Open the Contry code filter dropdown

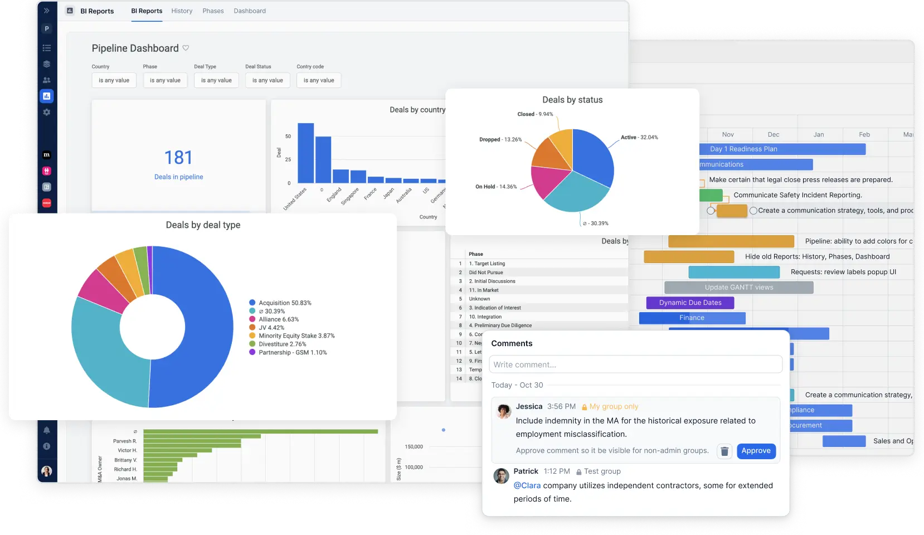319,80
